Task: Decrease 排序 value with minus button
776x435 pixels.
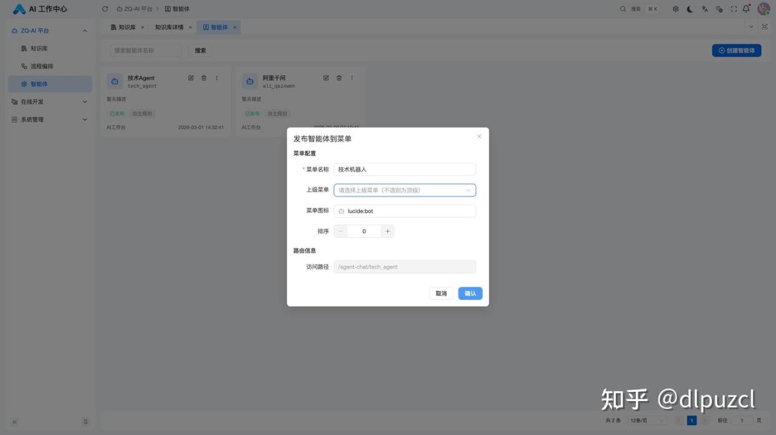Action: pos(341,231)
